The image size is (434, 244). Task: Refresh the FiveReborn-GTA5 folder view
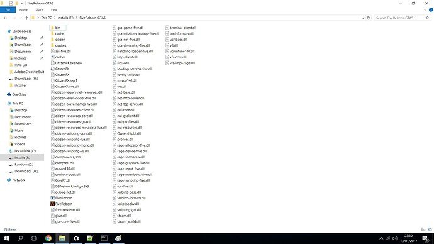coord(369,18)
